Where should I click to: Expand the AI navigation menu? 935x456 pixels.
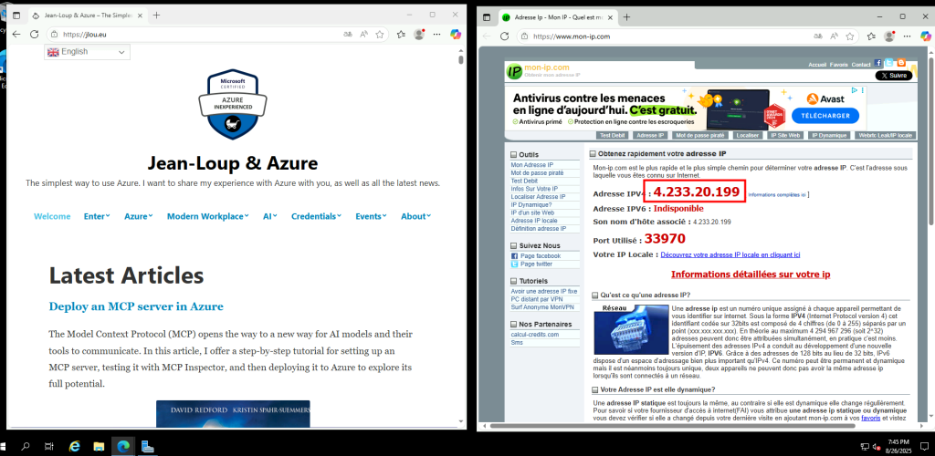tap(269, 216)
